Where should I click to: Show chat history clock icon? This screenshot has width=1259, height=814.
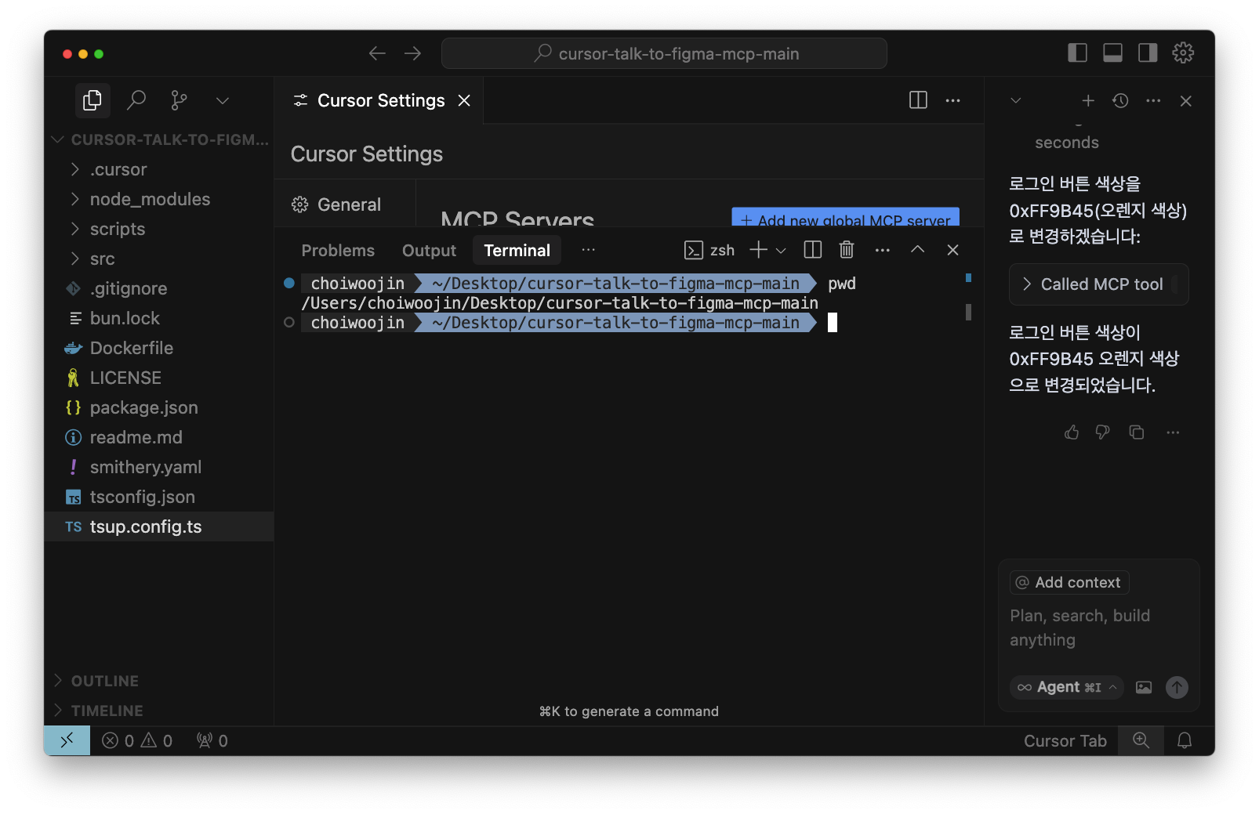pyautogui.click(x=1120, y=100)
